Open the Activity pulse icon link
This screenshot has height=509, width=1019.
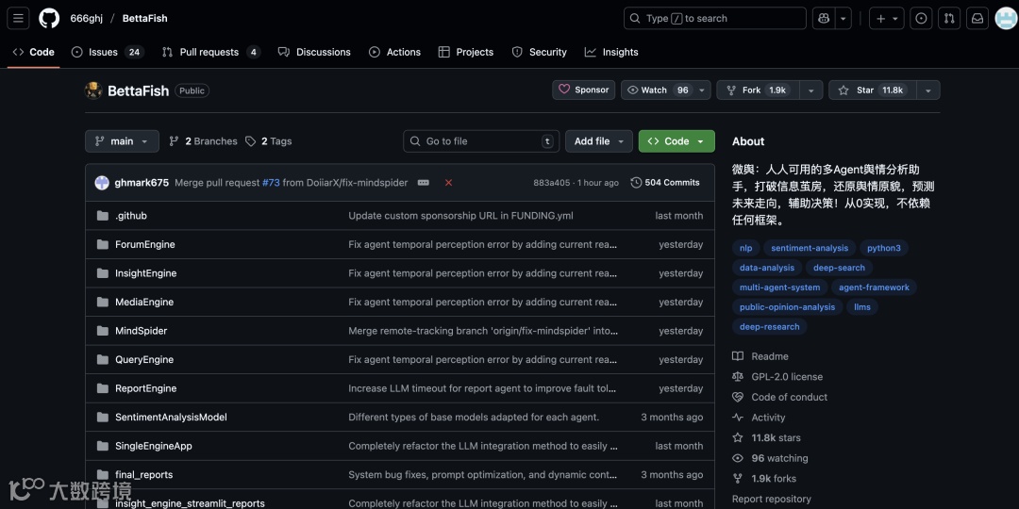tap(738, 418)
